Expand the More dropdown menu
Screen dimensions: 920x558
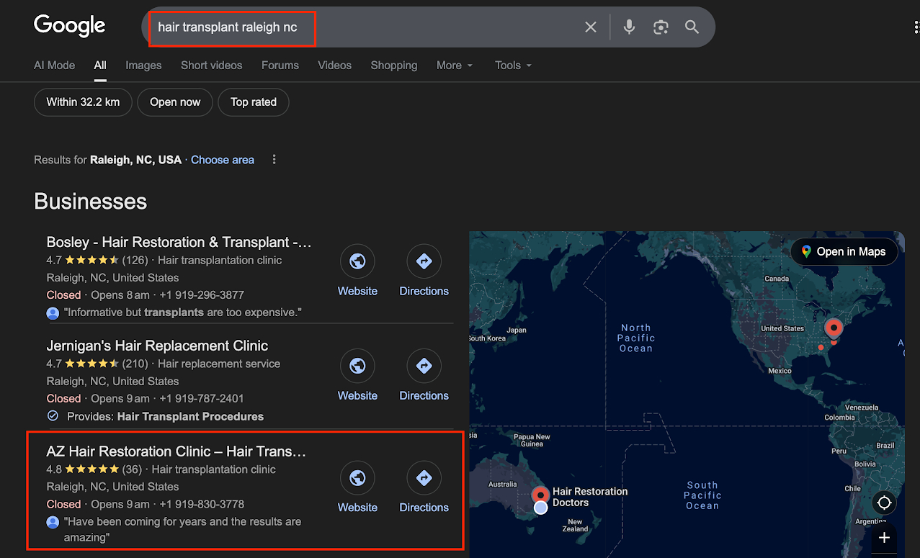coord(455,66)
